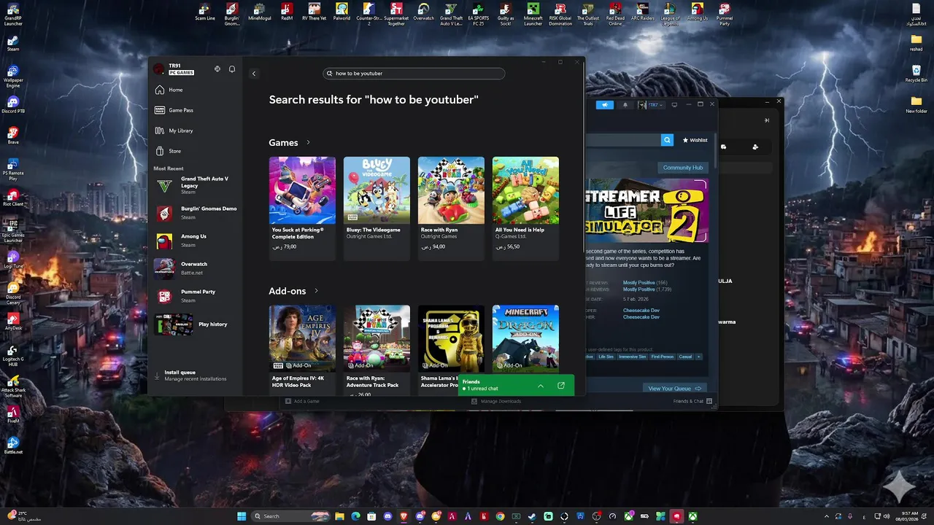Click the back arrow in Xbox app
The width and height of the screenshot is (934, 525).
point(254,74)
